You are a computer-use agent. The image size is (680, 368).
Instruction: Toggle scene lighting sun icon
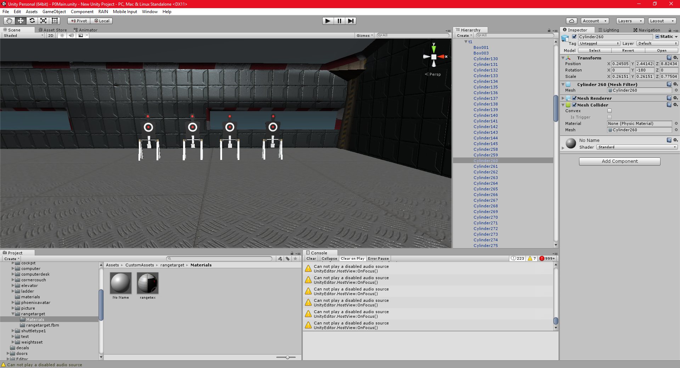coord(62,35)
